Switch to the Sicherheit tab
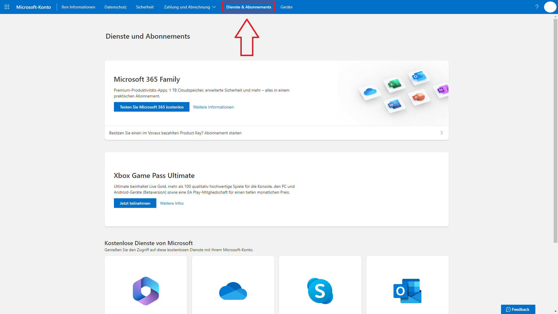 point(145,7)
